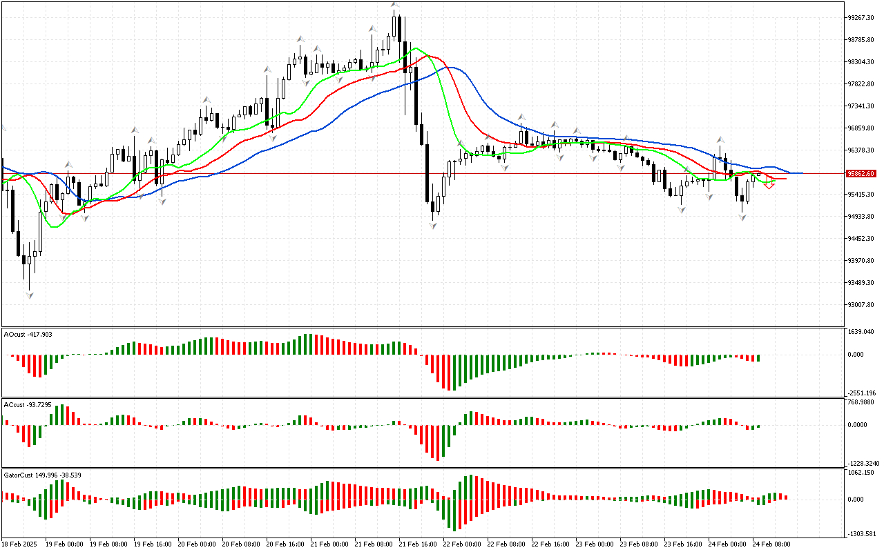This screenshot has height=552, width=884.
Task: Click the red current price label 95862.60
Action: (861, 174)
